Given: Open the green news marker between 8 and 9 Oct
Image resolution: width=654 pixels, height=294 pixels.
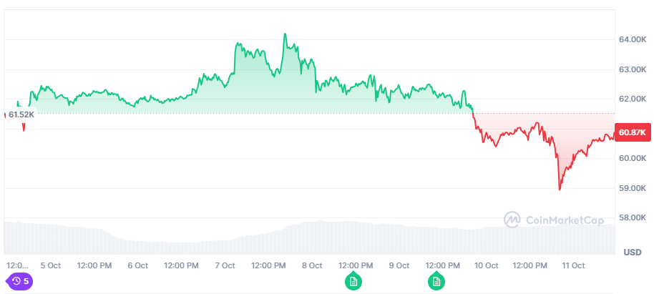Looking at the screenshot, I should click(352, 280).
